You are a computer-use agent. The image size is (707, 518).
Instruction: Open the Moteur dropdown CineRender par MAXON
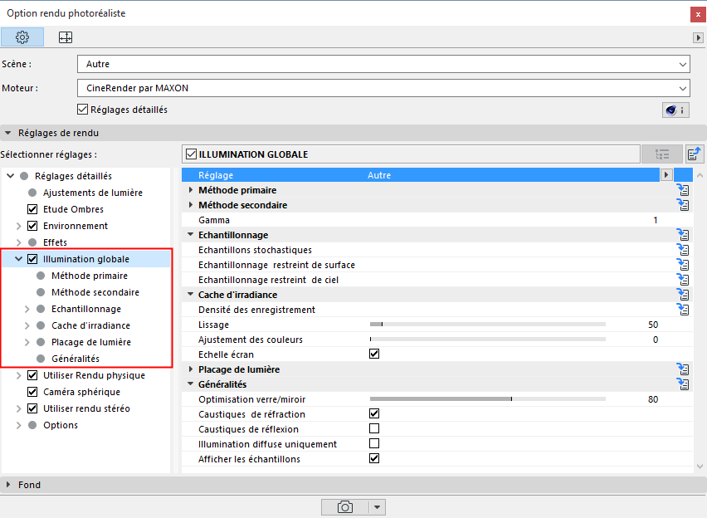tap(383, 88)
